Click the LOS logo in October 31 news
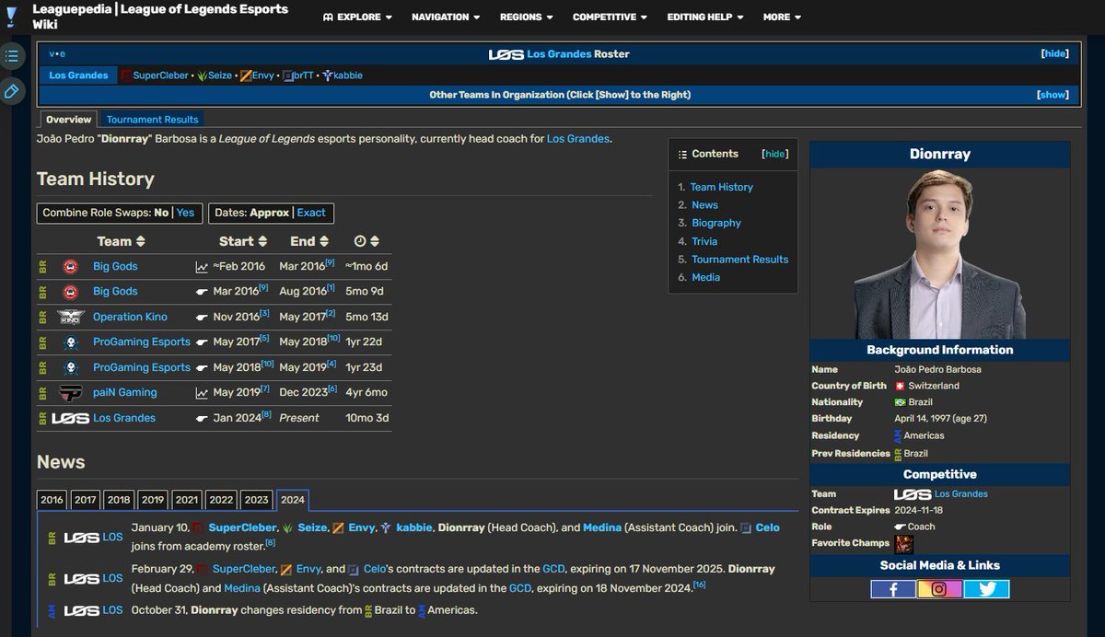 (81, 610)
